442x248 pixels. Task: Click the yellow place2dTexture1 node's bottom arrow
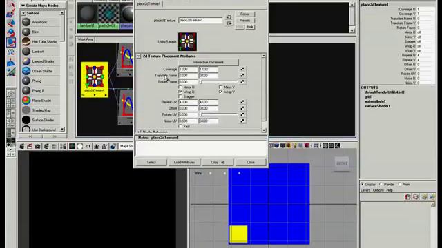coord(95,95)
